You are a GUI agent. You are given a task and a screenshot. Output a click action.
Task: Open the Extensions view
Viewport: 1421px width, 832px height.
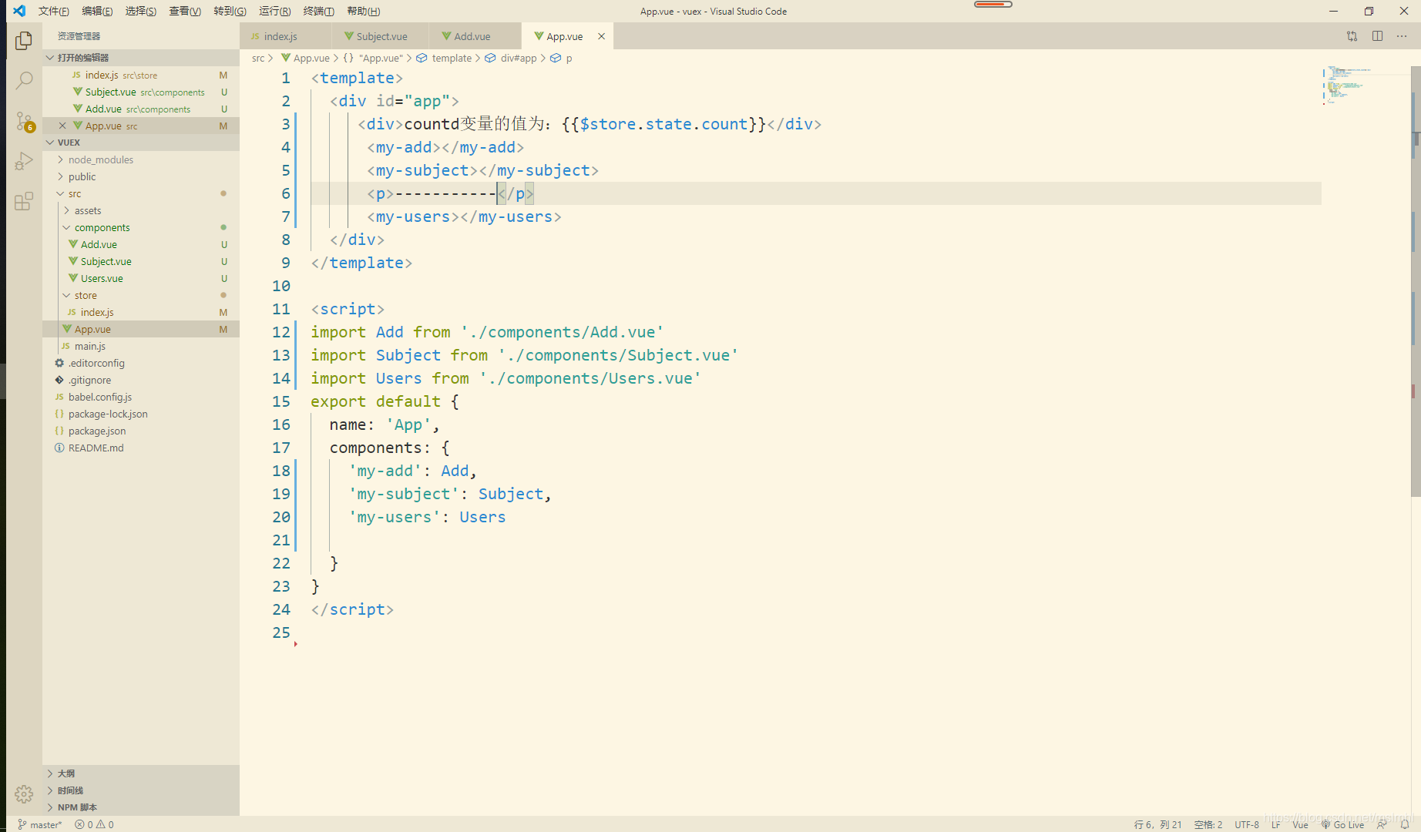pyautogui.click(x=24, y=201)
